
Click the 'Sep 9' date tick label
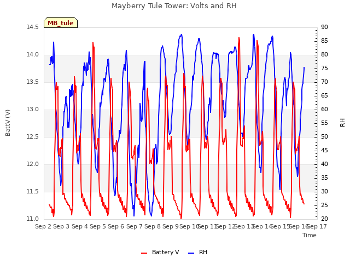coord(171,226)
